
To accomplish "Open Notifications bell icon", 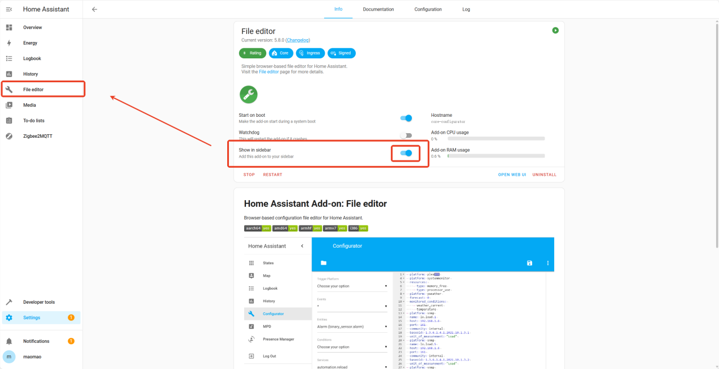I will tap(9, 341).
